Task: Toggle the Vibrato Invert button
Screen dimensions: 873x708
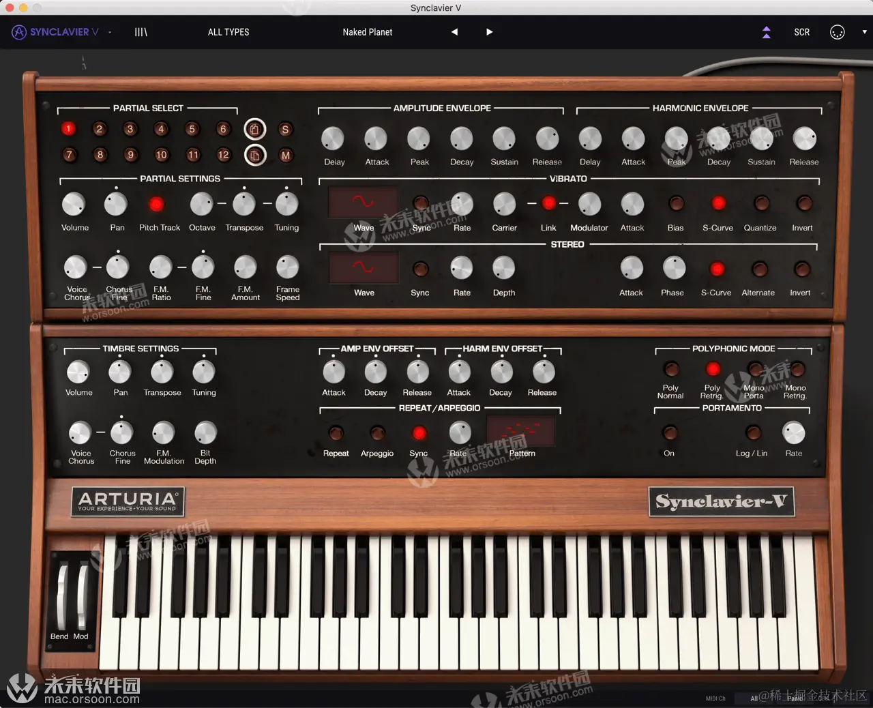Action: pyautogui.click(x=803, y=203)
